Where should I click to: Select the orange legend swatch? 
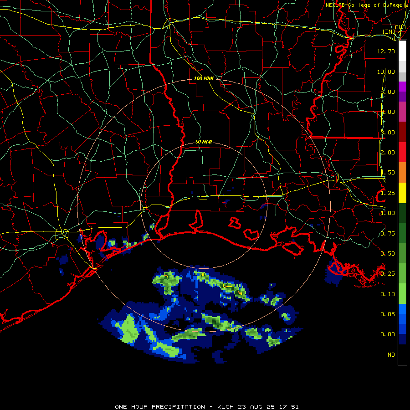coord(402,173)
